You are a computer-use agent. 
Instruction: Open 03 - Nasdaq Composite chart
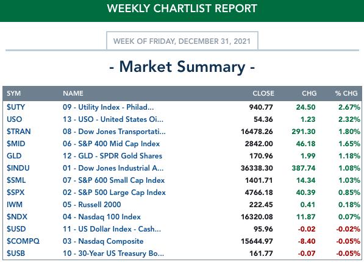coord(103,241)
